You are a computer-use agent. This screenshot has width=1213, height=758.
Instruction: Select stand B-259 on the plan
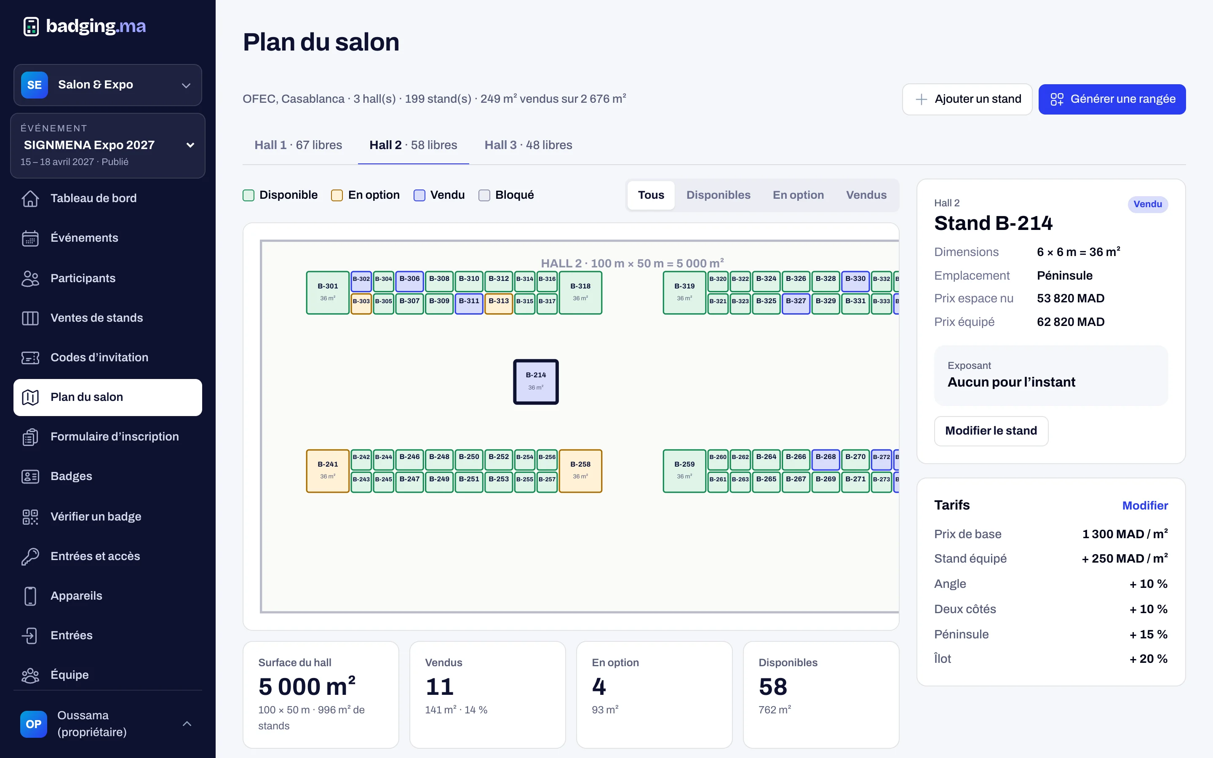point(684,471)
